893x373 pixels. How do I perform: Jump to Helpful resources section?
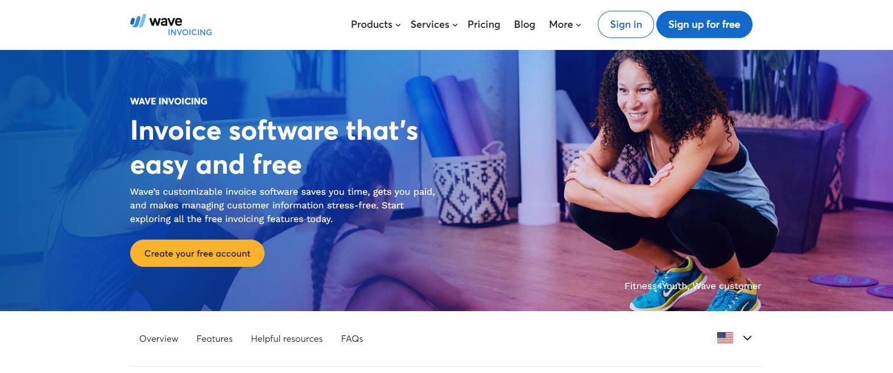(287, 339)
